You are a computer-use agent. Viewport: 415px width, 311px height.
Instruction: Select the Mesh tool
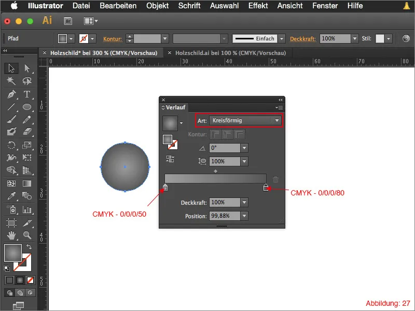[x=11, y=183]
